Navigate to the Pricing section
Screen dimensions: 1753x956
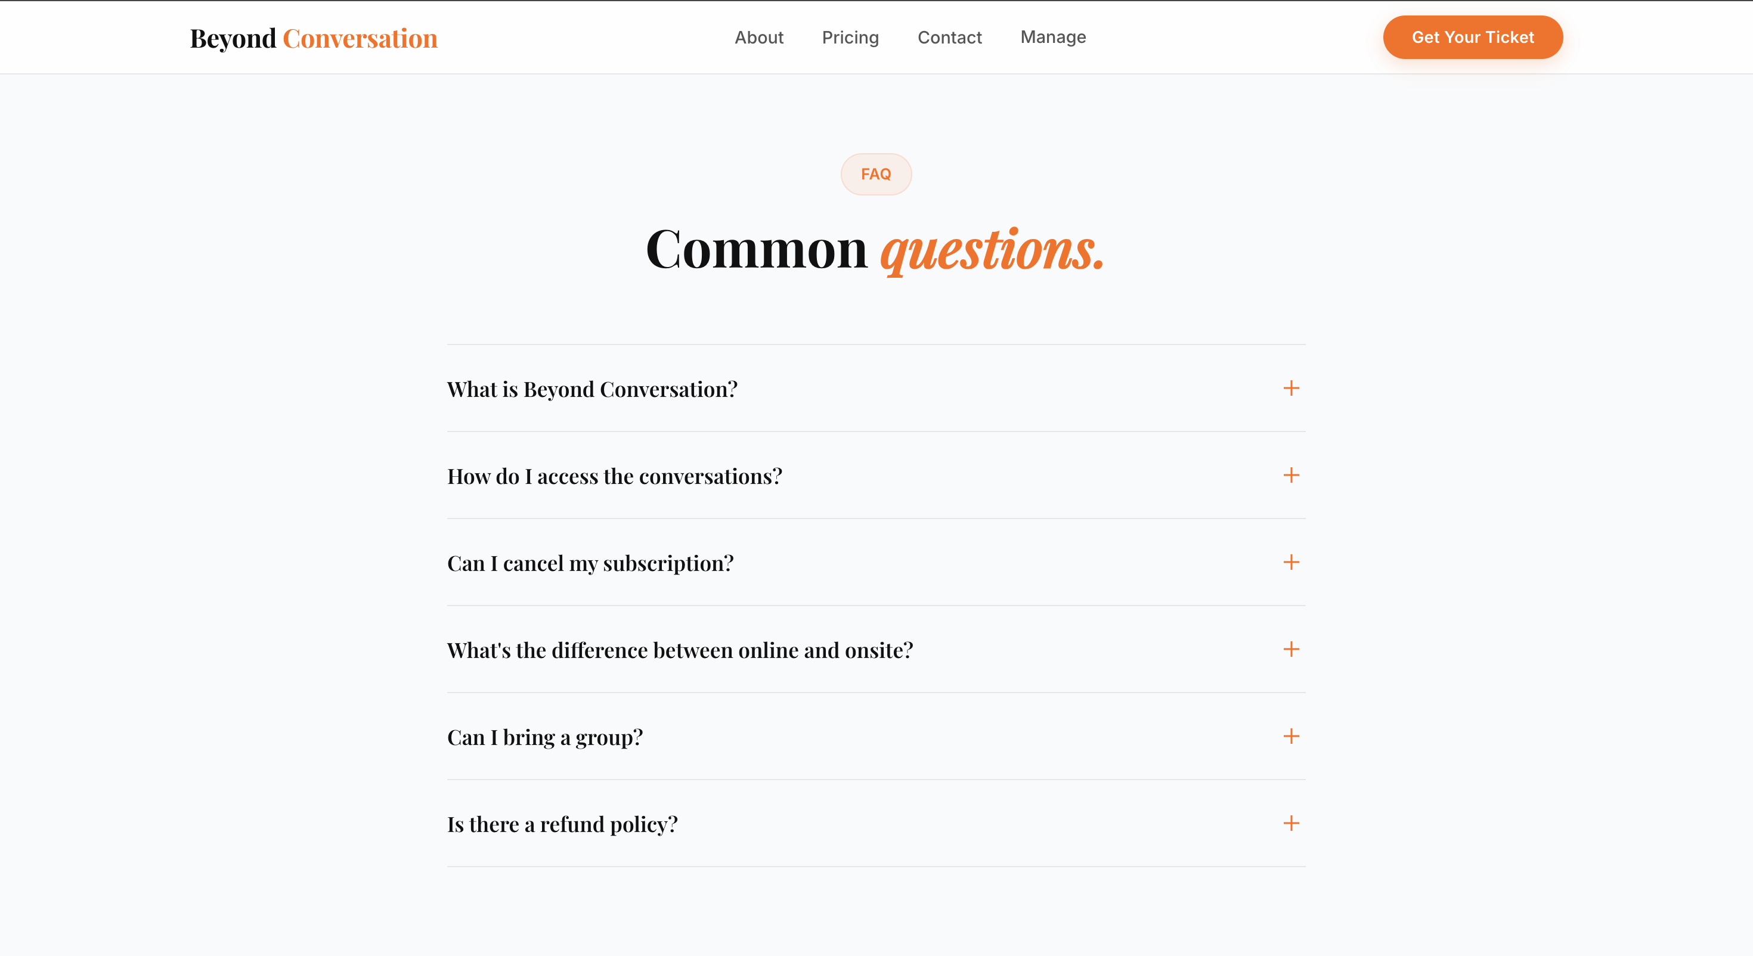pyautogui.click(x=850, y=38)
